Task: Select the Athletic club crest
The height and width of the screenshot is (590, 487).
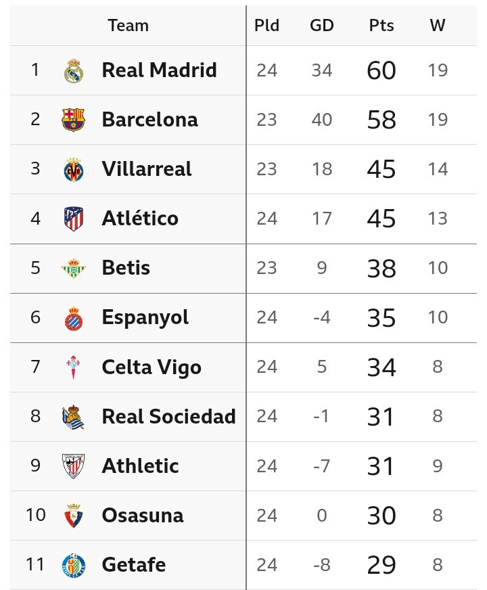Action: 73,466
